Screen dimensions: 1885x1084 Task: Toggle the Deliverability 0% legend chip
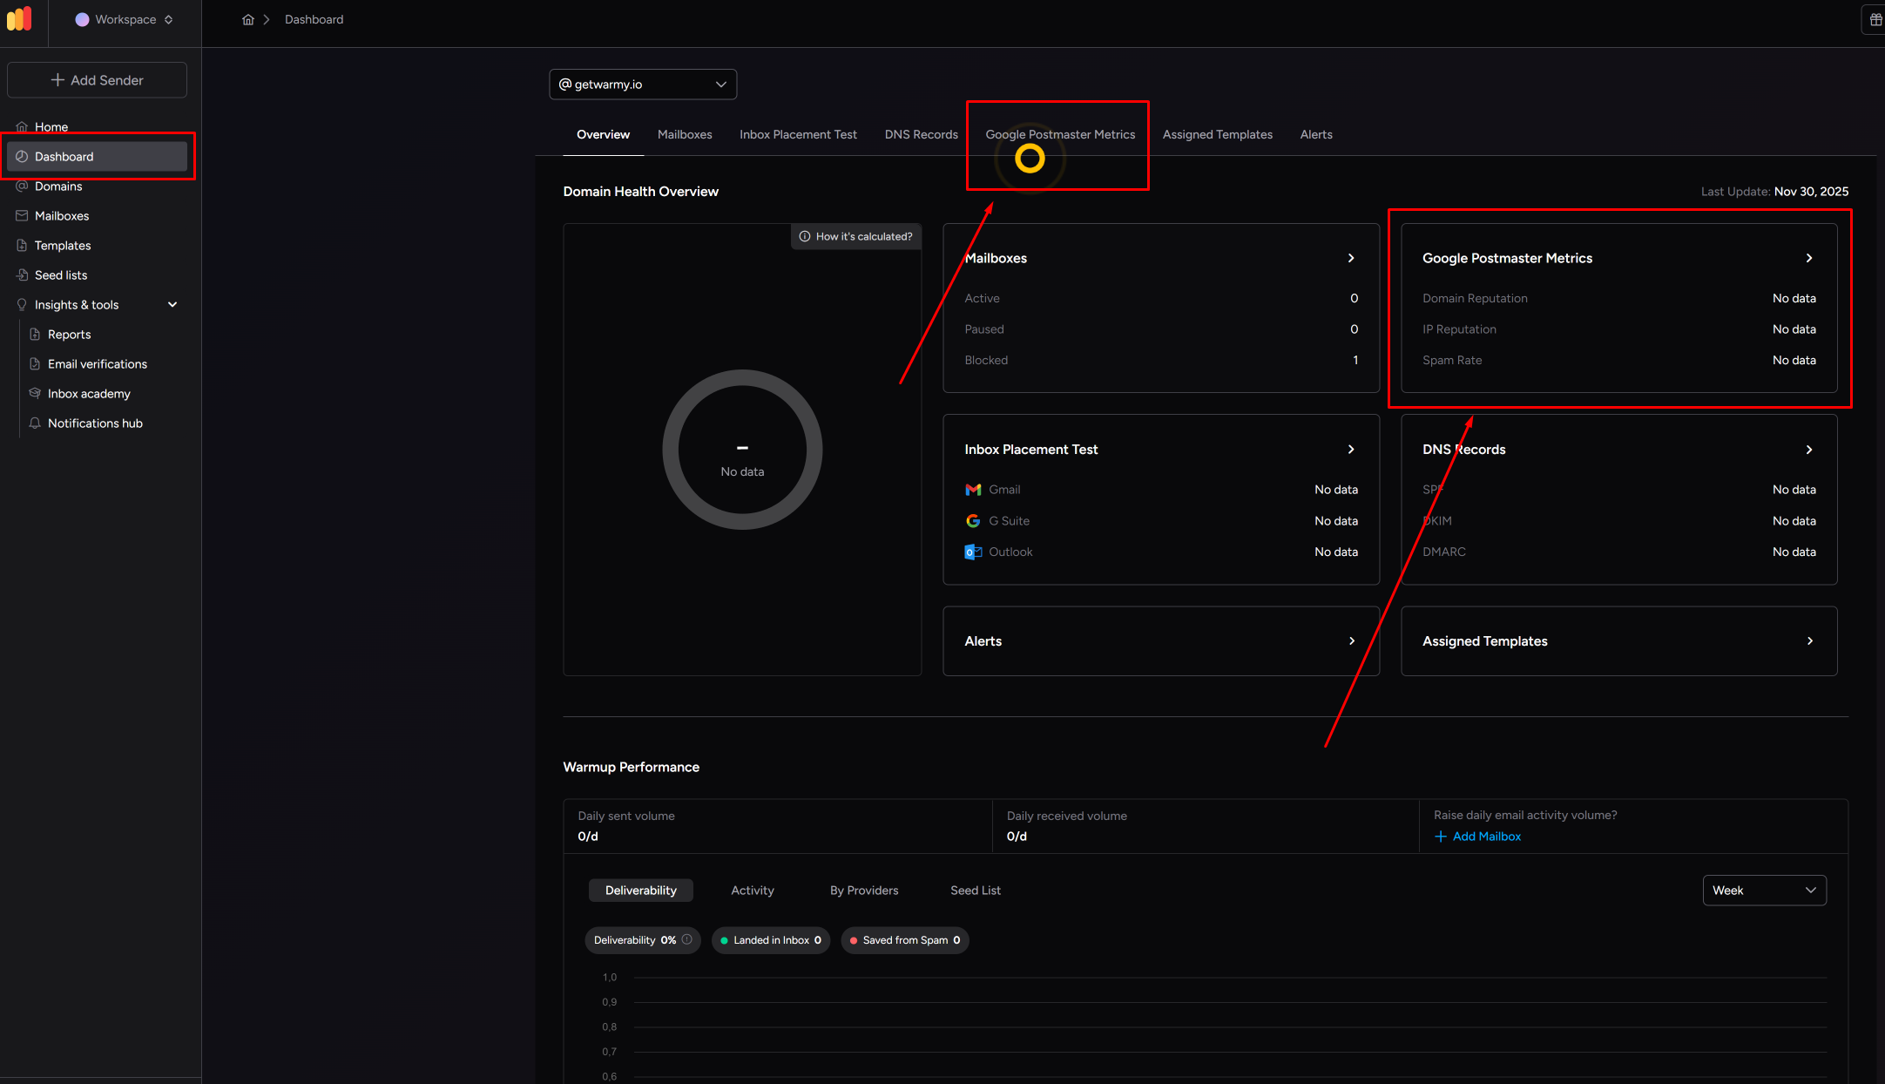(x=634, y=940)
